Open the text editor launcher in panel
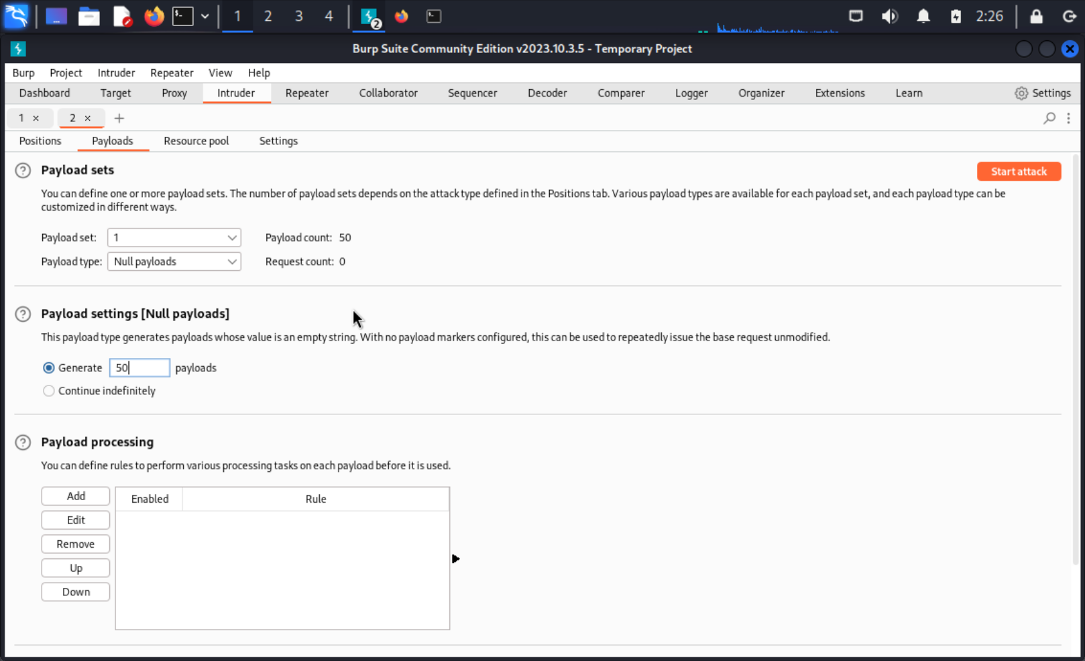1085x661 pixels. click(x=122, y=16)
